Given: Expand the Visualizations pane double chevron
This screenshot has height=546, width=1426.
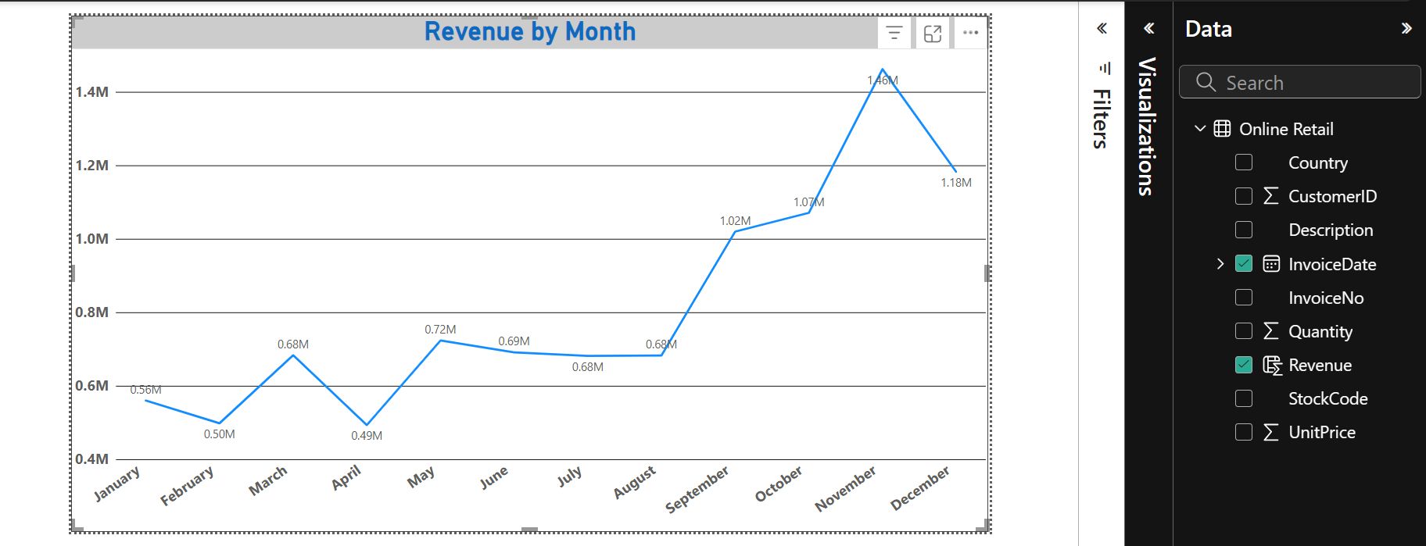Looking at the screenshot, I should click(1148, 29).
